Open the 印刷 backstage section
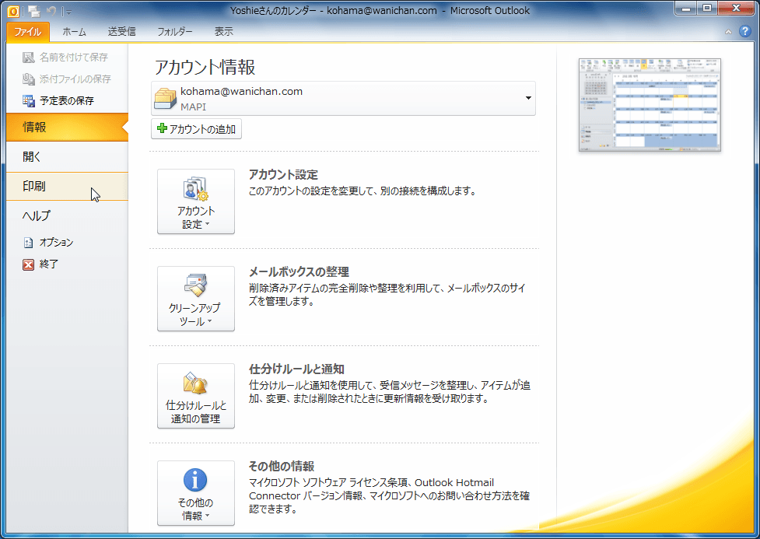760x539 pixels. click(67, 186)
